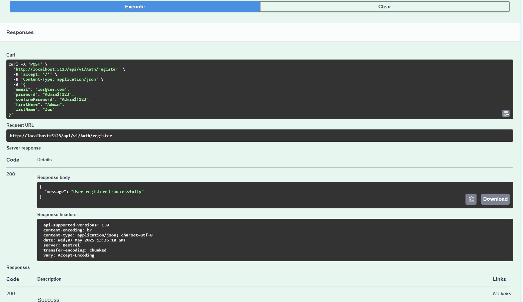Screen dimensions: 523x302
Task: Click the Links column header
Action: [499, 279]
